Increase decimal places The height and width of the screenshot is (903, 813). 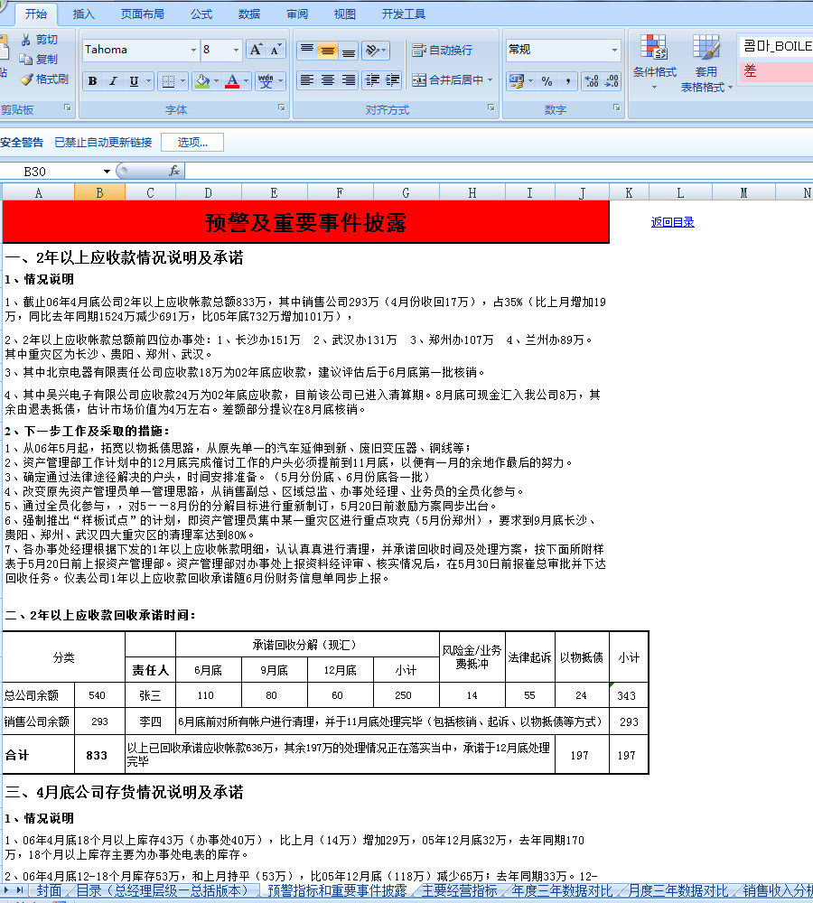(591, 81)
